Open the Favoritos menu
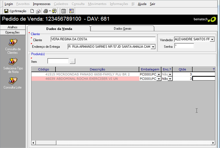Viewport: 220px width, 148px height. (x=23, y=4)
